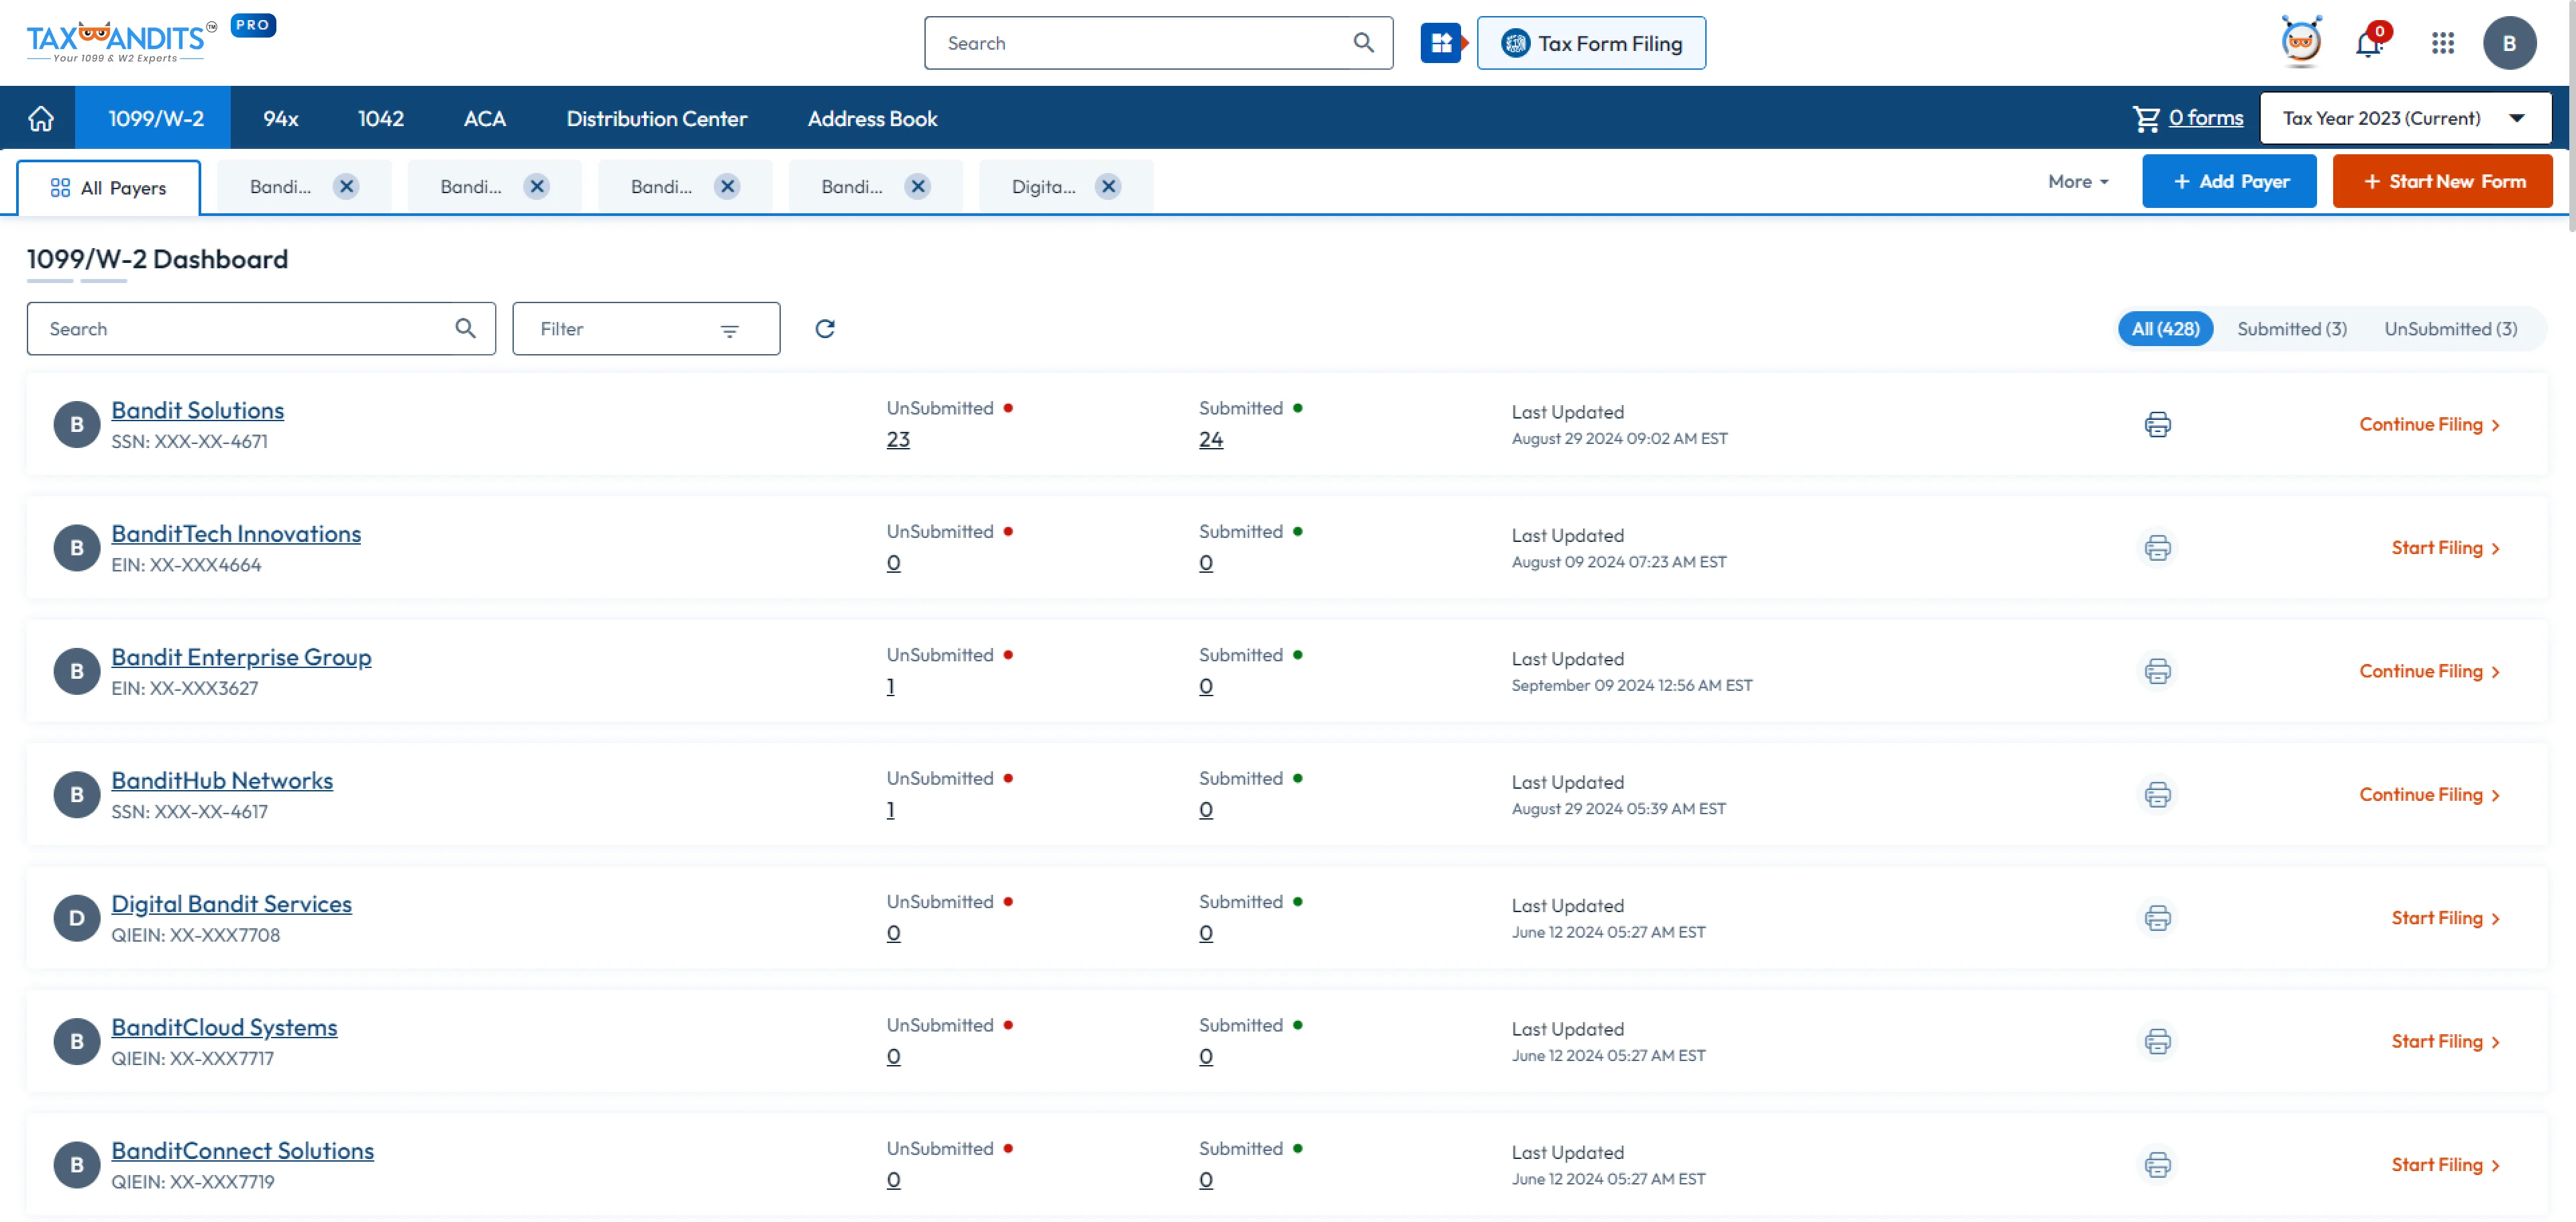Image resolution: width=2576 pixels, height=1222 pixels.
Task: Print forms for BanditConnect Solutions
Action: point(2157,1164)
